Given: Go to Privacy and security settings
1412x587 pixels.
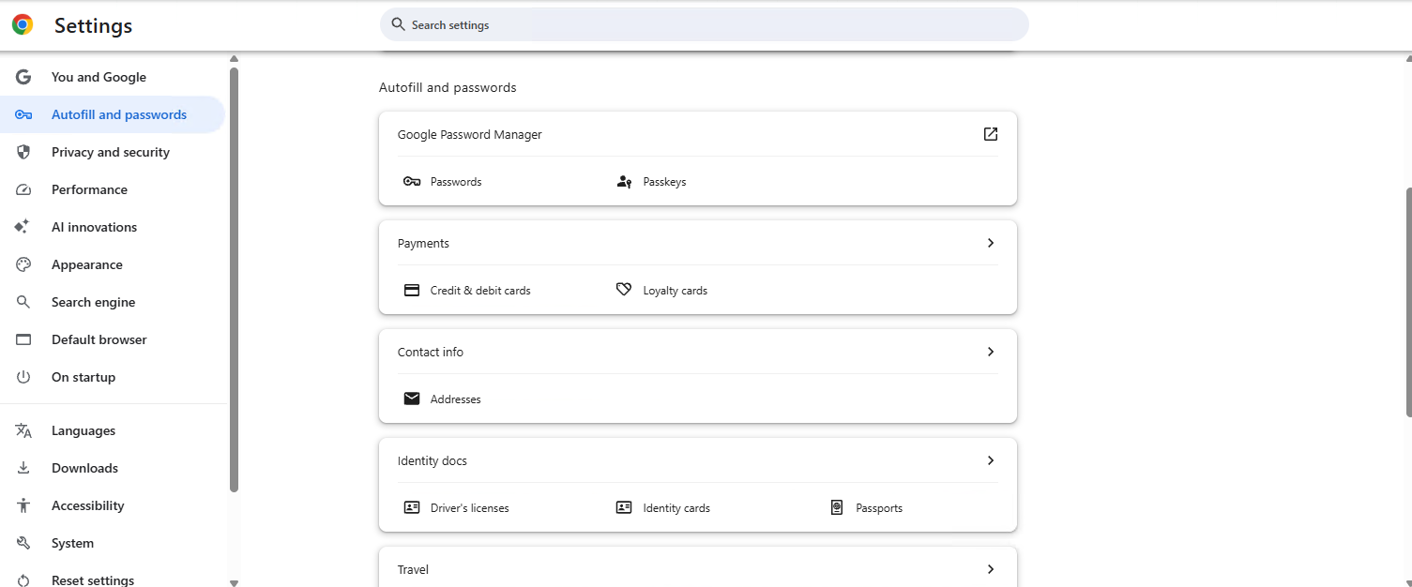Looking at the screenshot, I should coord(113,152).
